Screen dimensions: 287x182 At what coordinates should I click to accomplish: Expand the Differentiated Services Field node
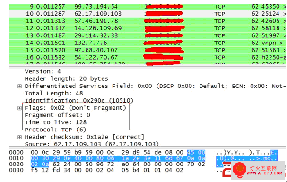click(19, 86)
